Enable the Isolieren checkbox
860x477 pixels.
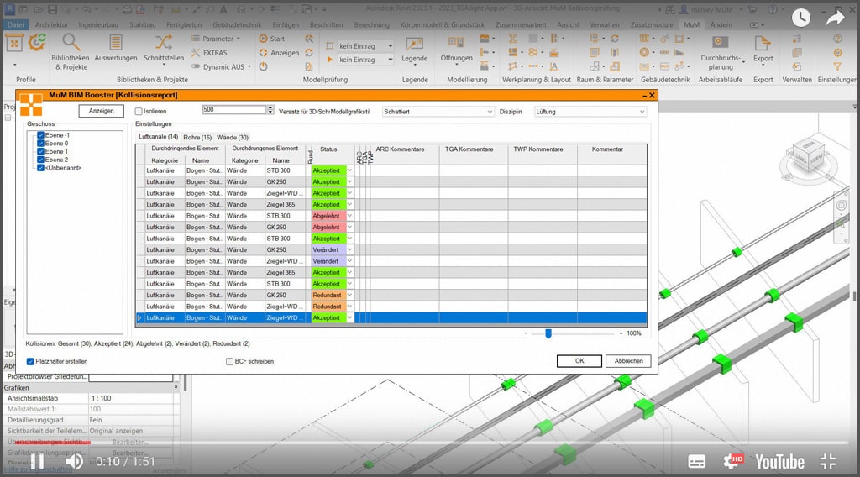[x=139, y=111]
